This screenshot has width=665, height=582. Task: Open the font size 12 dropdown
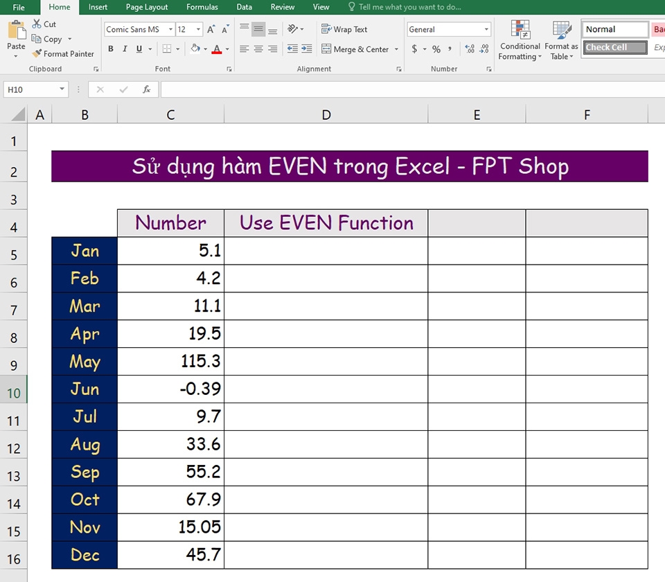click(x=198, y=29)
